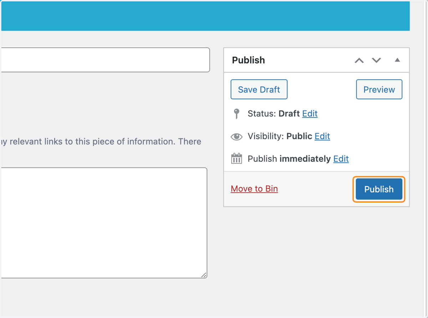
Task: Save the post as draft
Action: 259,89
